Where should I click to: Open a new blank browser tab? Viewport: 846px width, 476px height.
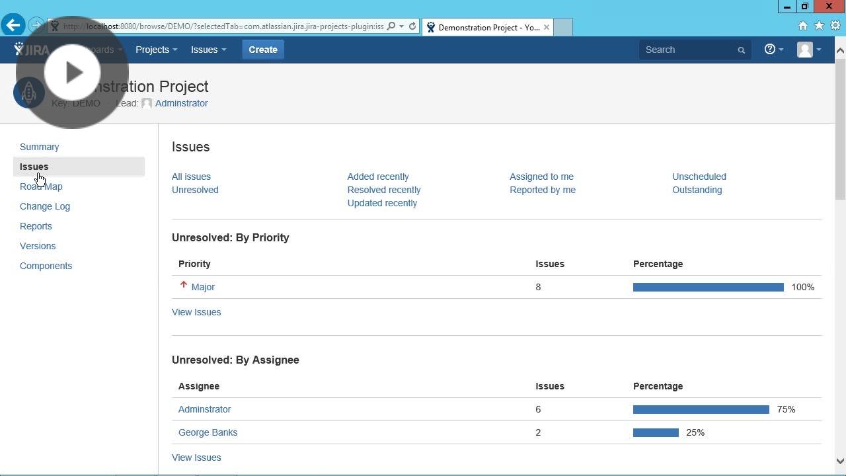[562, 27]
